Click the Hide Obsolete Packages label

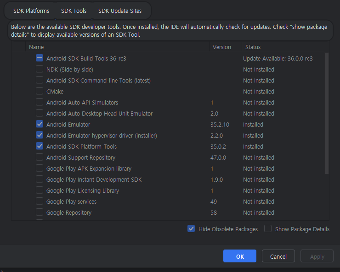(228, 229)
